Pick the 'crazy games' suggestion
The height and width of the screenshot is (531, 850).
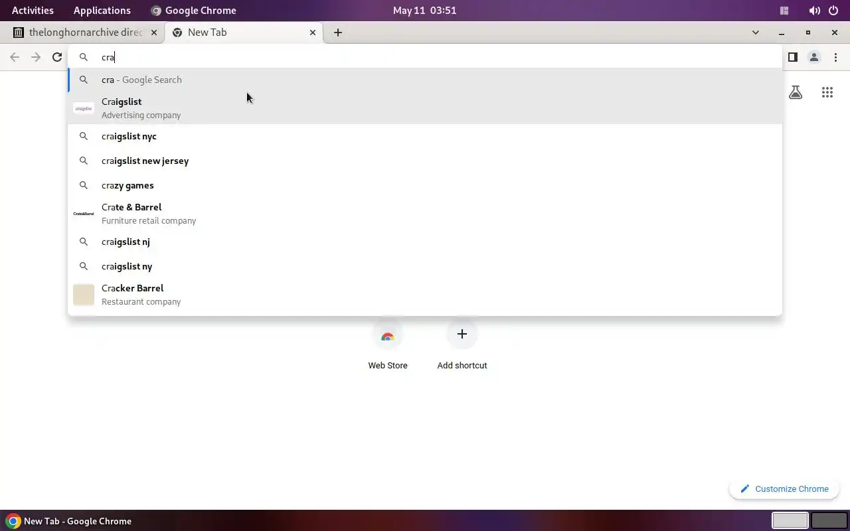pyautogui.click(x=425, y=185)
